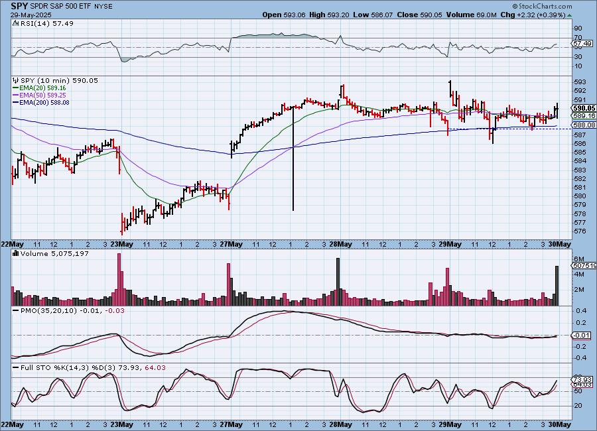Click the 582 price axis label
Viewport: 597px width, 431px height.
[x=579, y=178]
